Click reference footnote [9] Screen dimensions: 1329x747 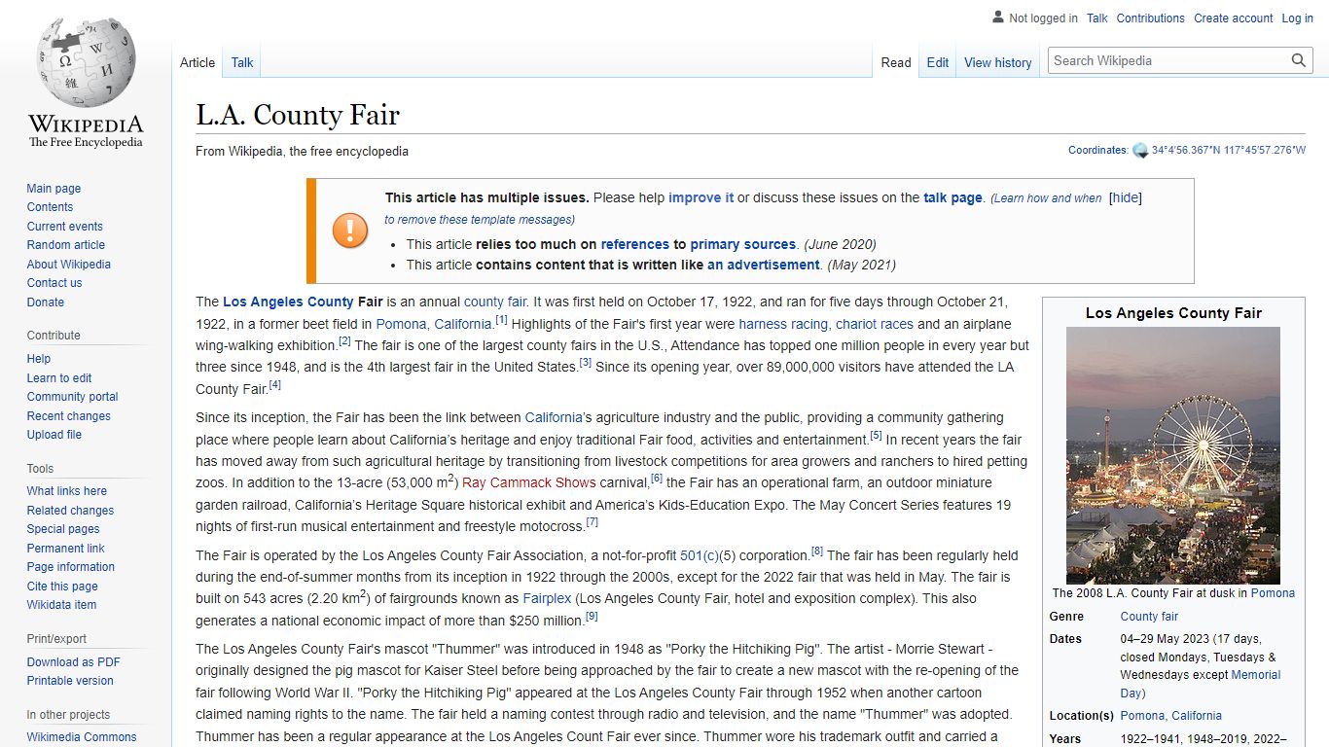point(592,617)
